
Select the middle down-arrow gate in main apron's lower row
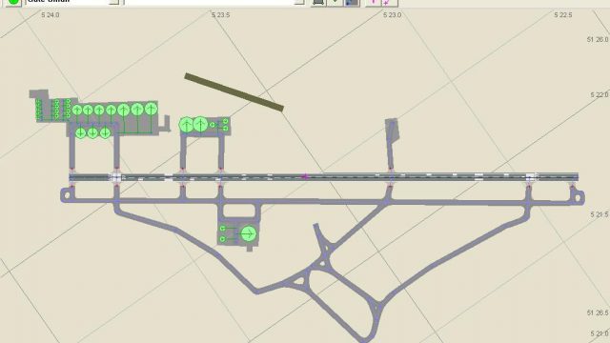92,133
